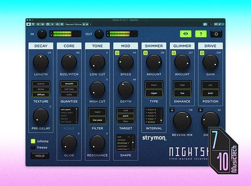
Task: Click the glimmer AMOUNT knob
Action: (182, 62)
